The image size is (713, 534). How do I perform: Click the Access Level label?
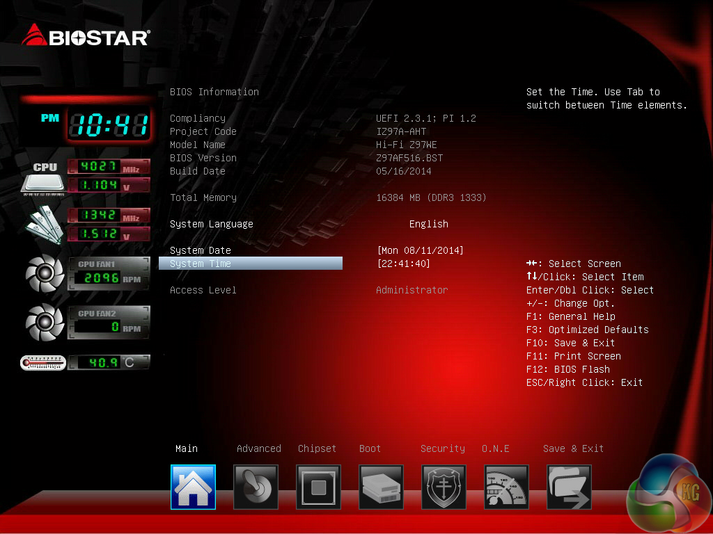tap(203, 290)
